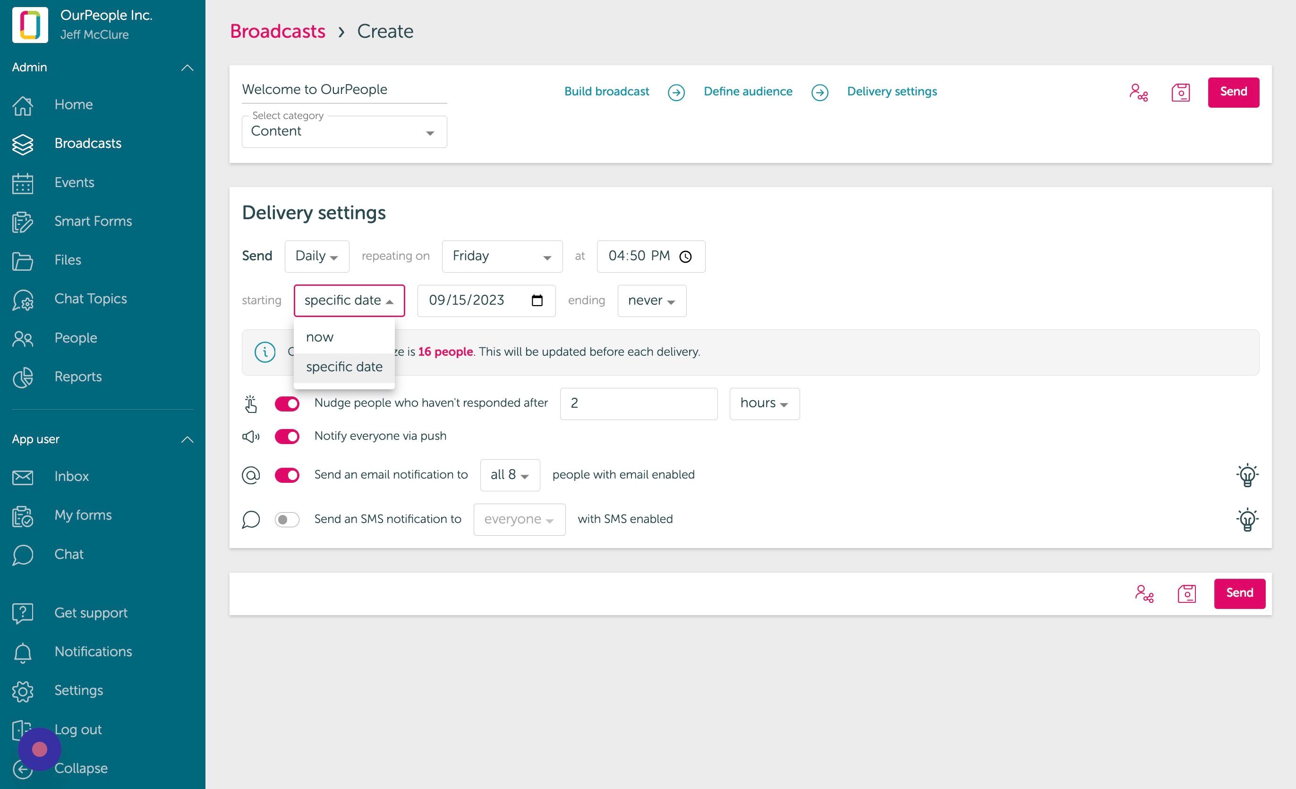Click the top Send button

click(x=1233, y=92)
